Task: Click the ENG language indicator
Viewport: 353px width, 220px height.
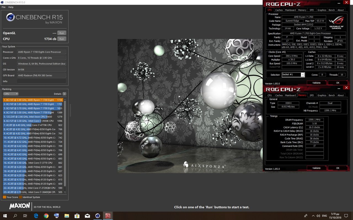Action: pos(325,216)
